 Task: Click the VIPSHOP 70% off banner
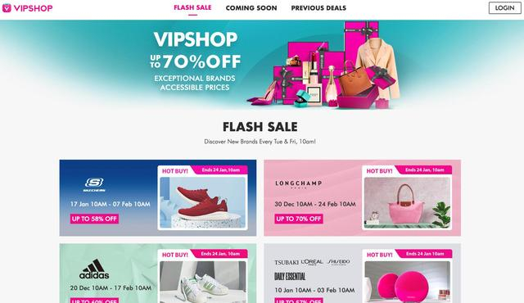tap(262, 65)
